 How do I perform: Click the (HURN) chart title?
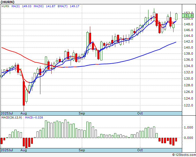click(7, 2)
